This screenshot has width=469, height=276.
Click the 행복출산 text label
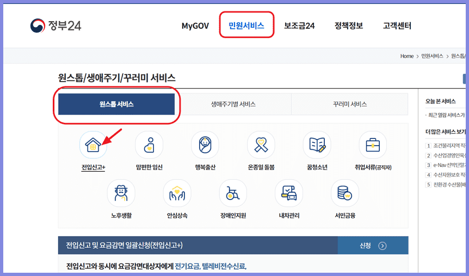click(205, 167)
